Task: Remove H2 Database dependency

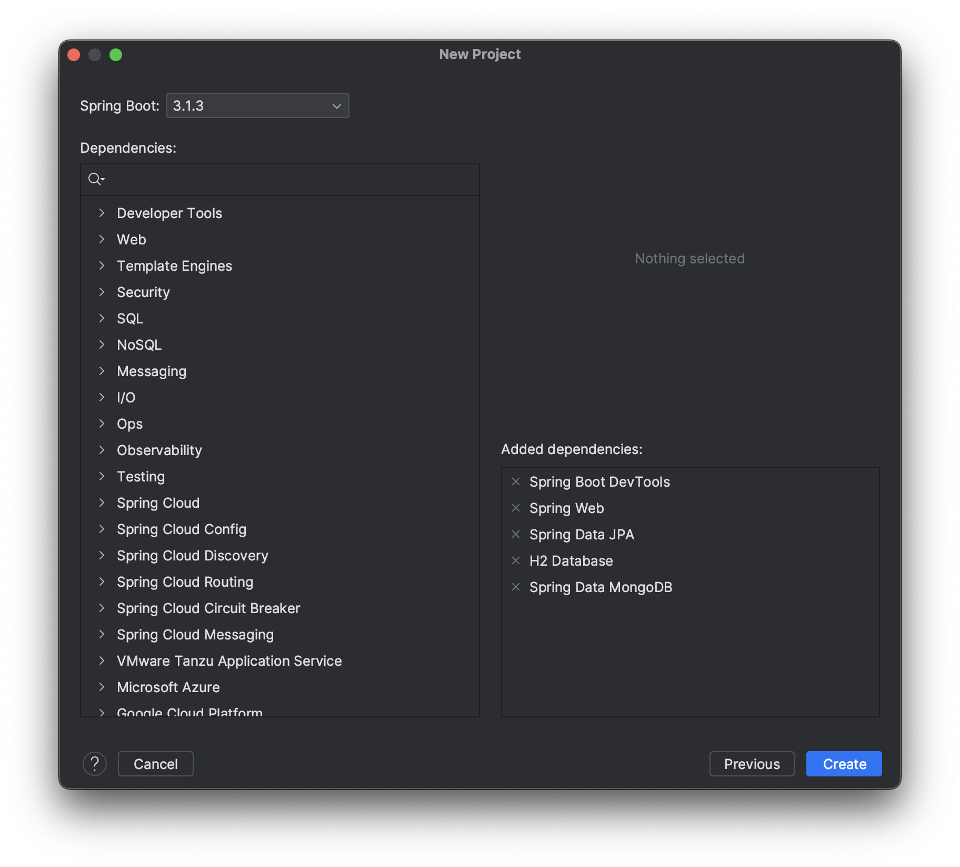Action: click(516, 560)
